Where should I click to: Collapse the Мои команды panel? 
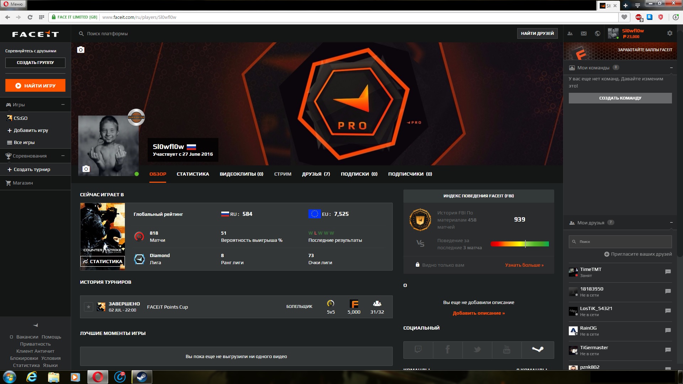671,68
